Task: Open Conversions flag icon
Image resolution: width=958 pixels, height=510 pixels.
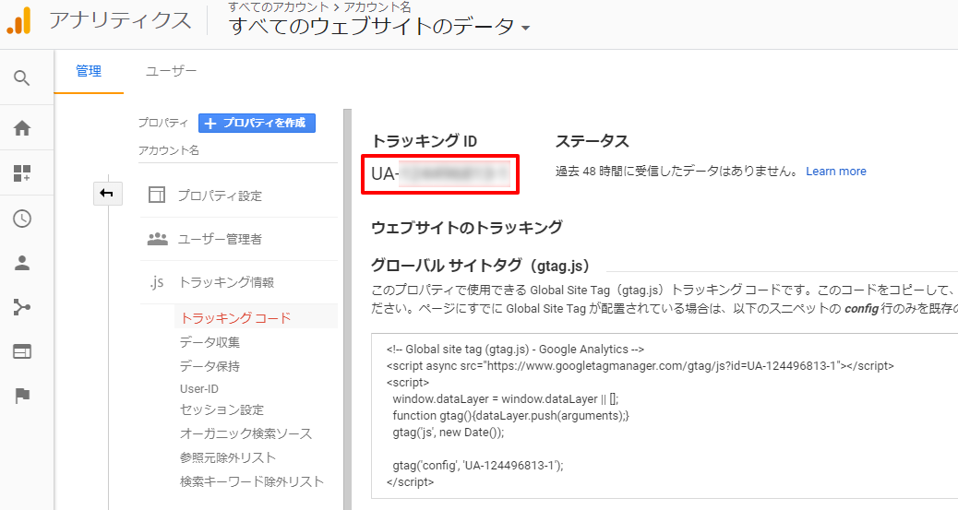Action: (x=22, y=396)
